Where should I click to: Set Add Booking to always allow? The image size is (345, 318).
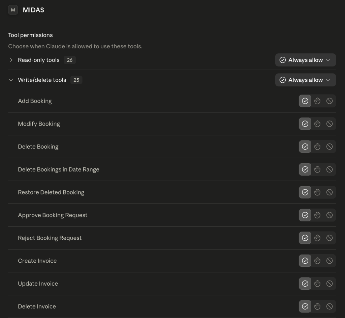pyautogui.click(x=305, y=101)
